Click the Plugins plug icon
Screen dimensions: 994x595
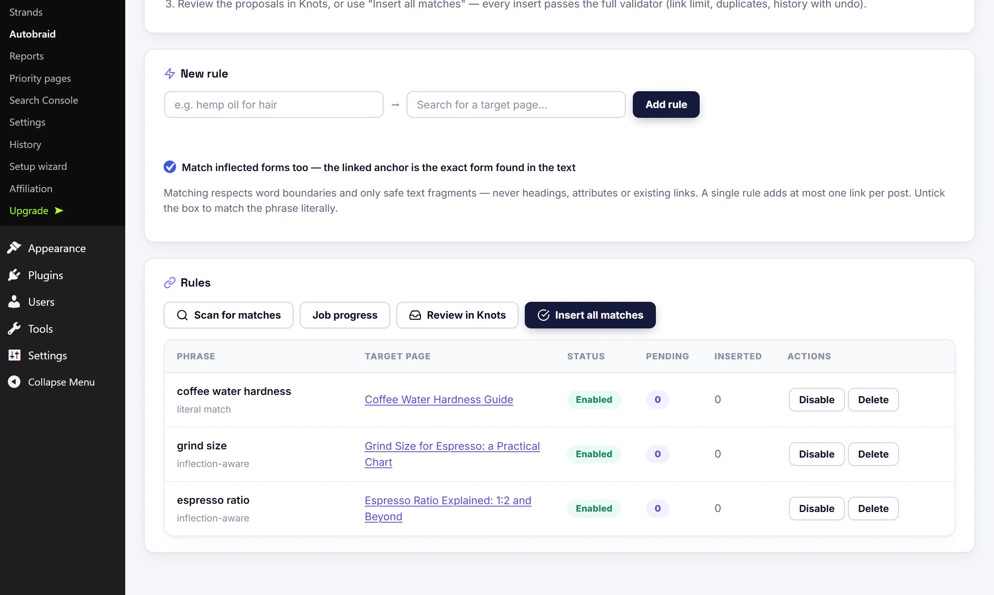pyautogui.click(x=14, y=275)
